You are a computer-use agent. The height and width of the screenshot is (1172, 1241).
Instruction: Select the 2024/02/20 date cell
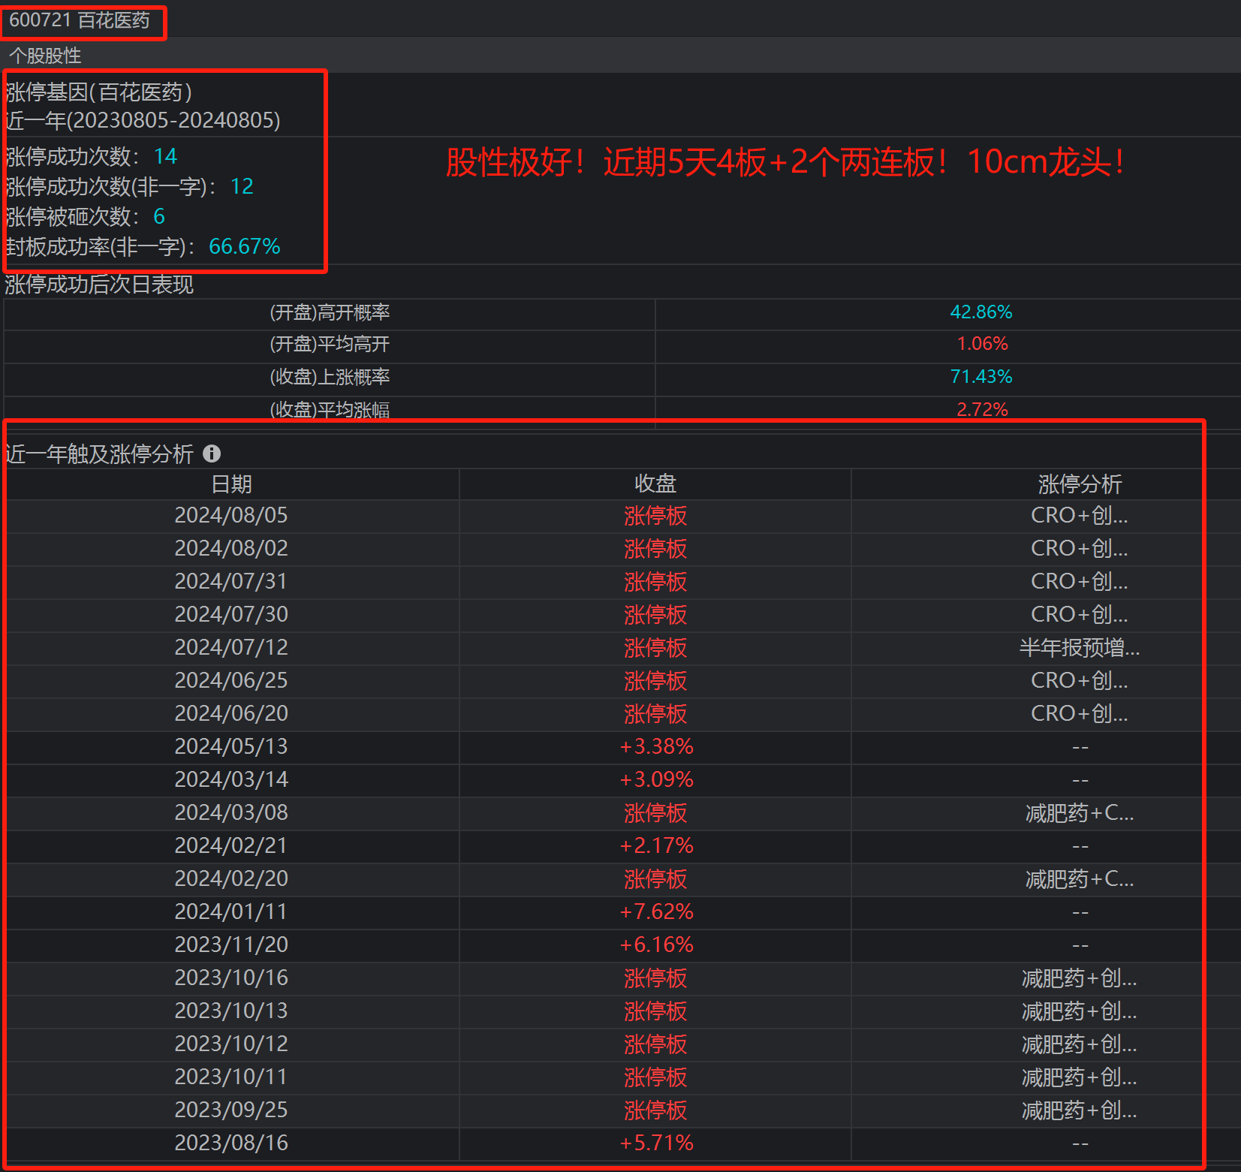(231, 878)
